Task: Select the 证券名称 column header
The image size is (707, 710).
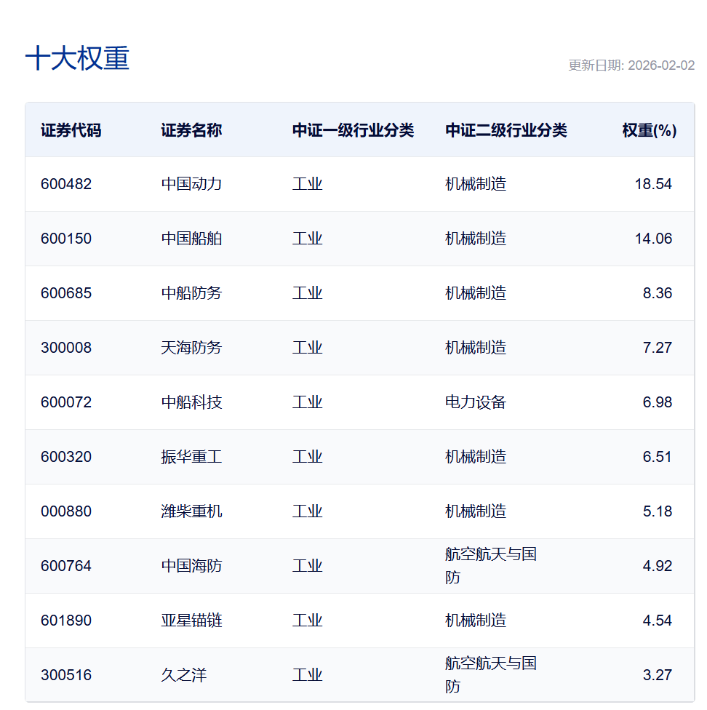Action: pos(191,130)
